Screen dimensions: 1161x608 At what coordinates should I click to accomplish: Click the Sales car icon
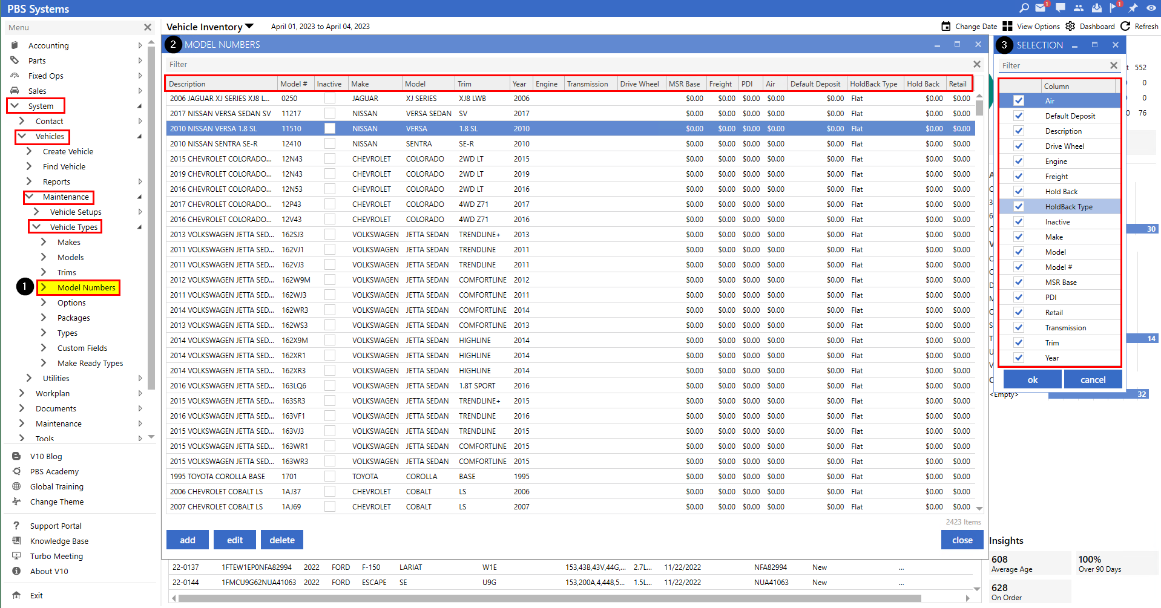pyautogui.click(x=15, y=91)
